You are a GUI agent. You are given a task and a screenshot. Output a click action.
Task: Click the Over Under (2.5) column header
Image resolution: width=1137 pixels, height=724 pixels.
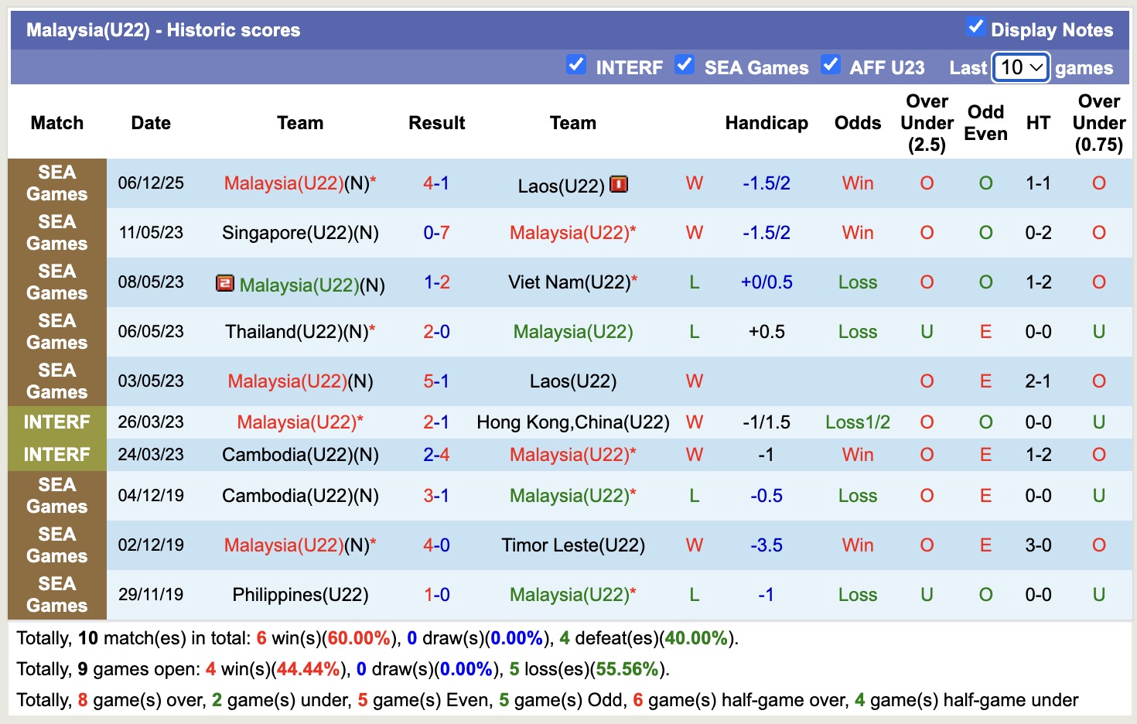(x=927, y=123)
